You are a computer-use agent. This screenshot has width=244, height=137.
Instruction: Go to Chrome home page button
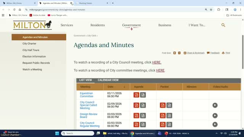point(20,10)
